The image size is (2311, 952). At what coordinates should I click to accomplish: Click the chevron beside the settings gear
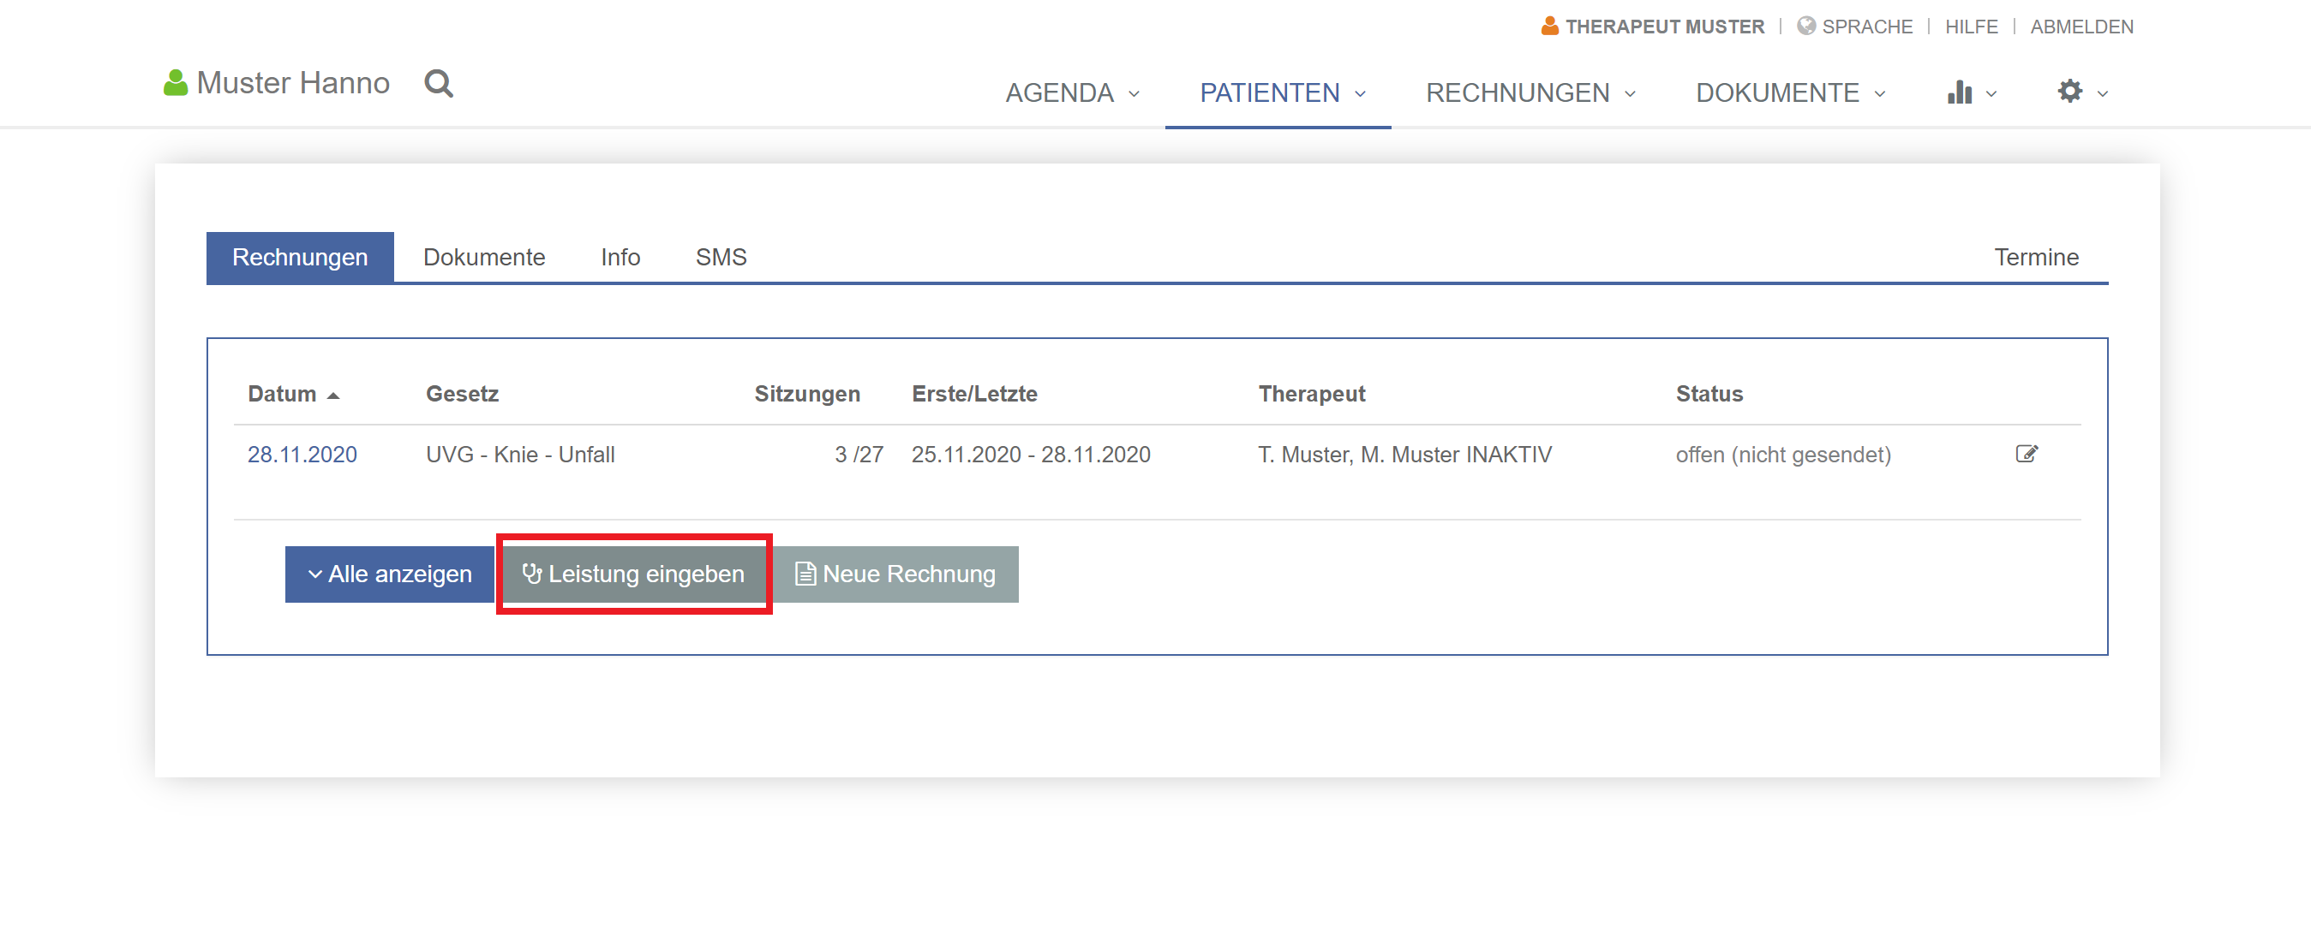pyautogui.click(x=2102, y=94)
